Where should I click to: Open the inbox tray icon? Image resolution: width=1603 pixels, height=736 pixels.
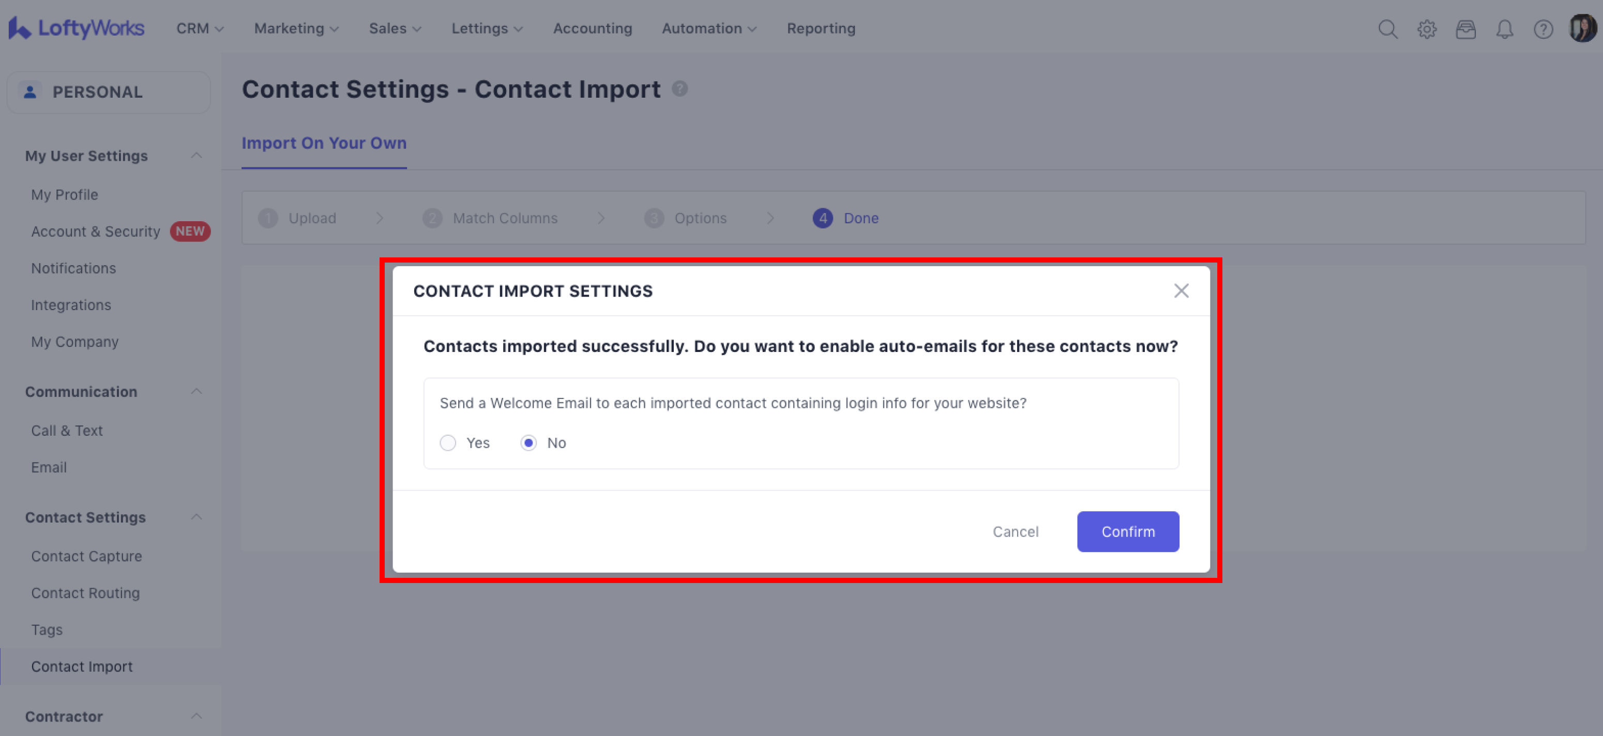(1465, 29)
